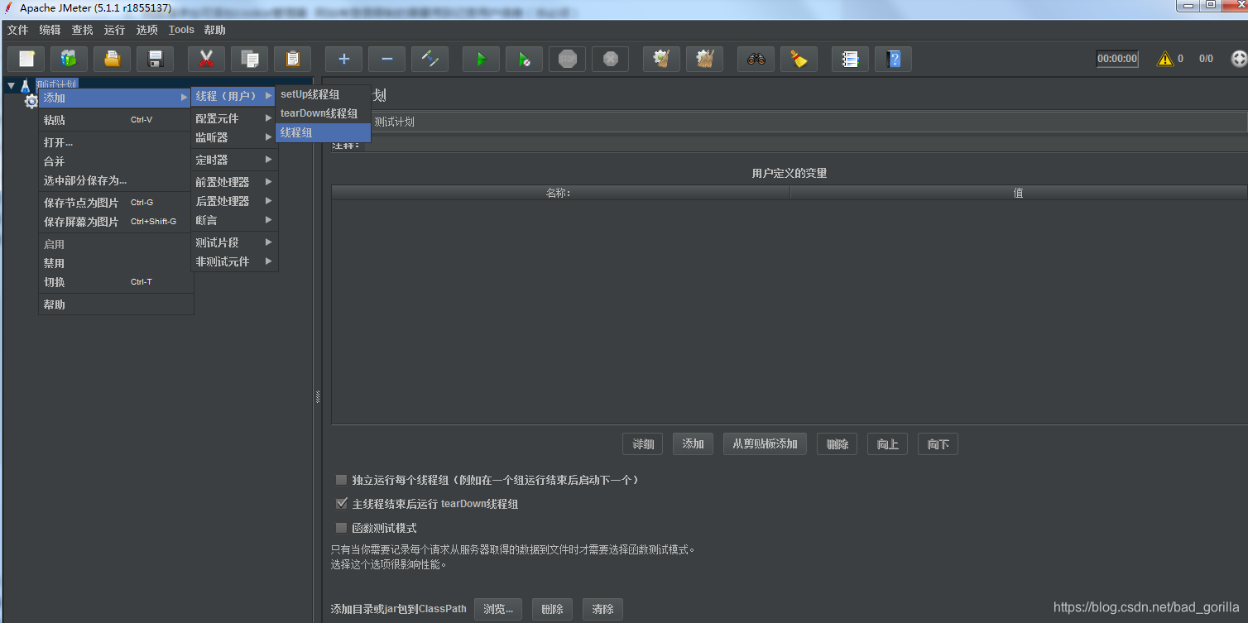Click the test plan flask icon in tree

click(25, 84)
